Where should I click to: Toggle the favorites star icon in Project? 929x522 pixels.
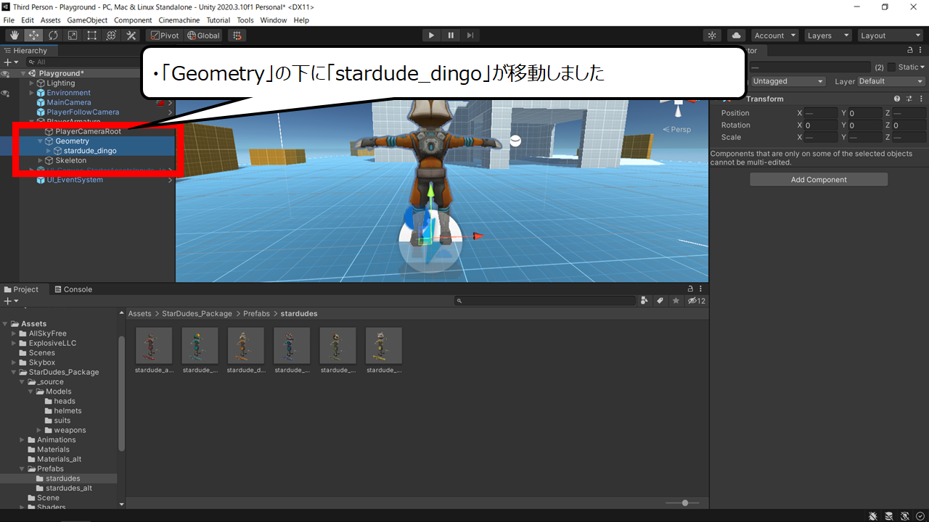tap(676, 301)
